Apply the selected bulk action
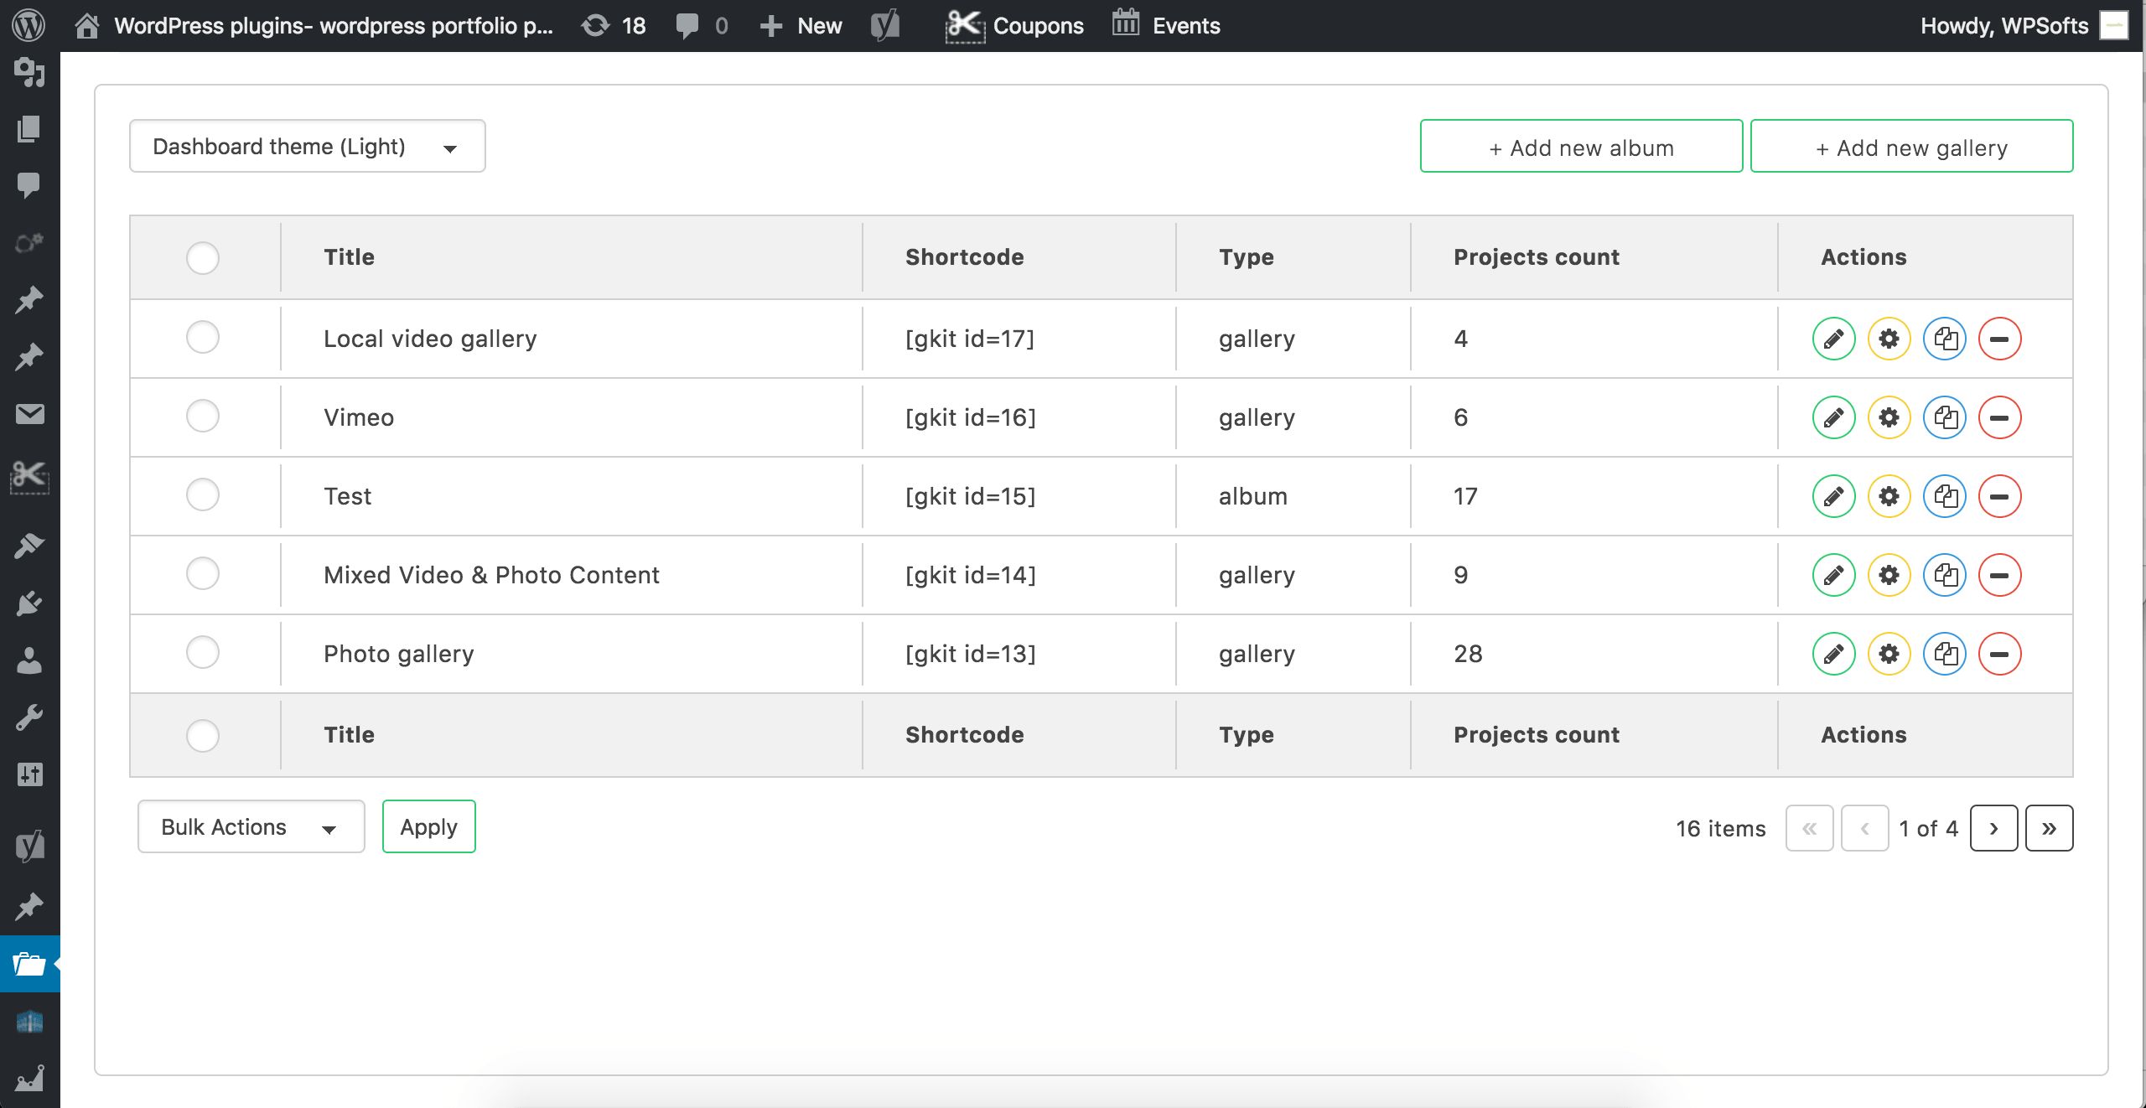Screen dimensions: 2146x1108 coord(428,826)
